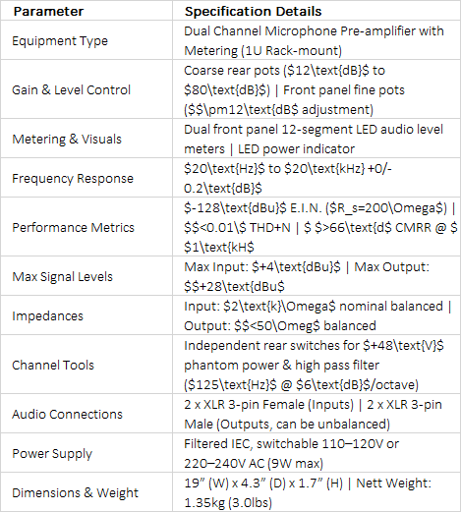Click the Channel Tools cell
The image size is (461, 512).
[86, 365]
